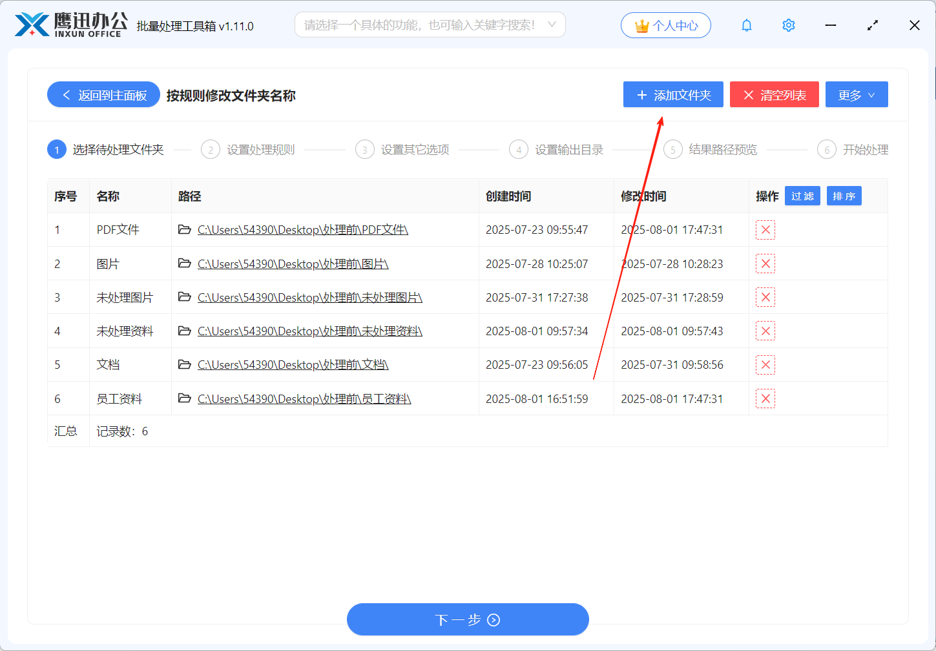Remove the 员工资料 row
Screen dimensions: 936x651
[x=765, y=398]
